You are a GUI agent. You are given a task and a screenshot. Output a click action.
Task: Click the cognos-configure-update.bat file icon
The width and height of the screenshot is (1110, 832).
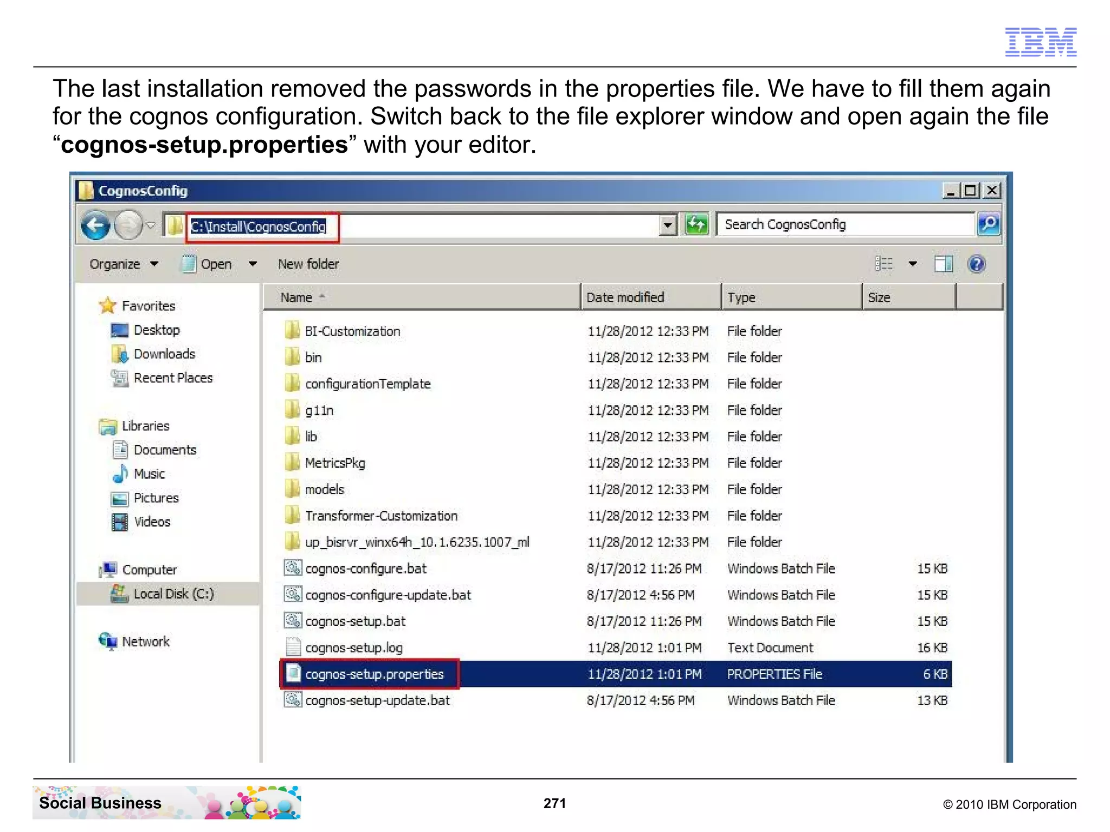(293, 594)
